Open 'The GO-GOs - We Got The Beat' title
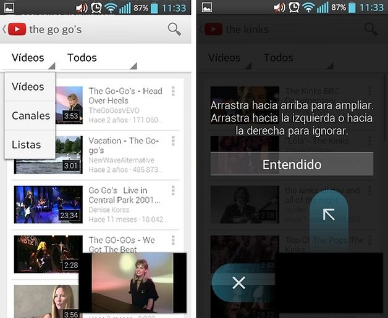 coord(122,245)
